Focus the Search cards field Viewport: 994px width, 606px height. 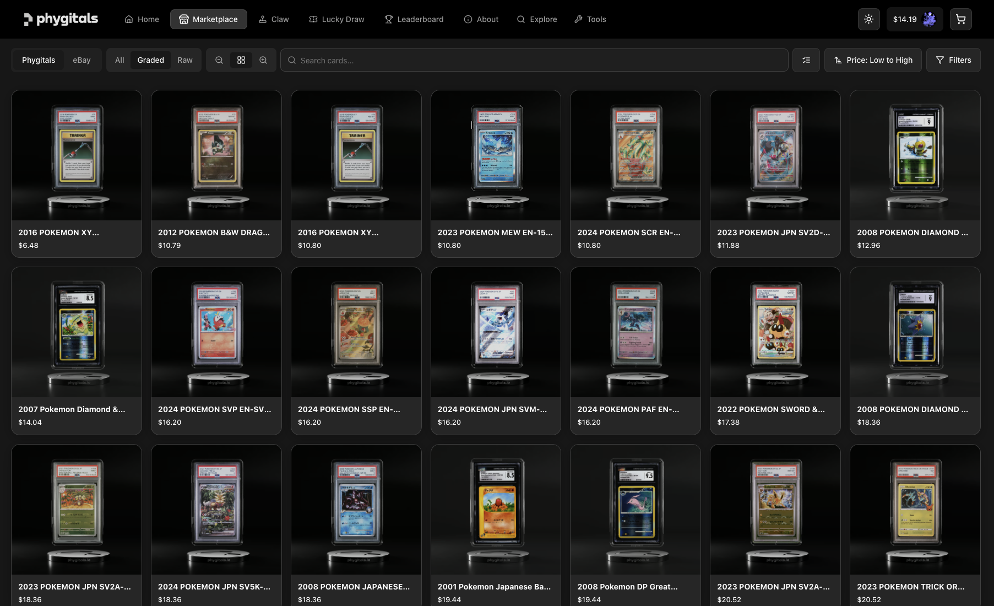point(534,60)
